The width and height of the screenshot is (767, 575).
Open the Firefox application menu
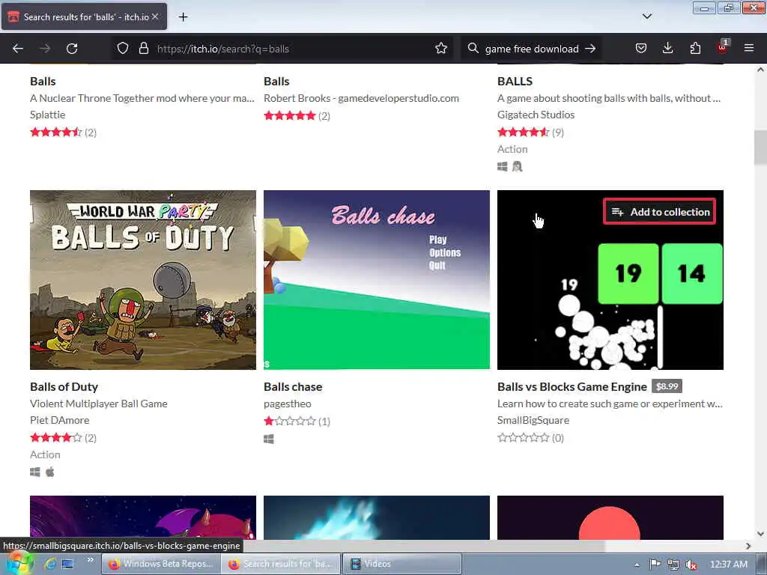749,49
